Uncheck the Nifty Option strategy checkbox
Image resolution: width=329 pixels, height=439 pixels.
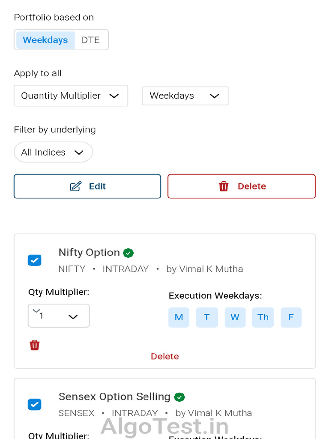pyautogui.click(x=35, y=260)
